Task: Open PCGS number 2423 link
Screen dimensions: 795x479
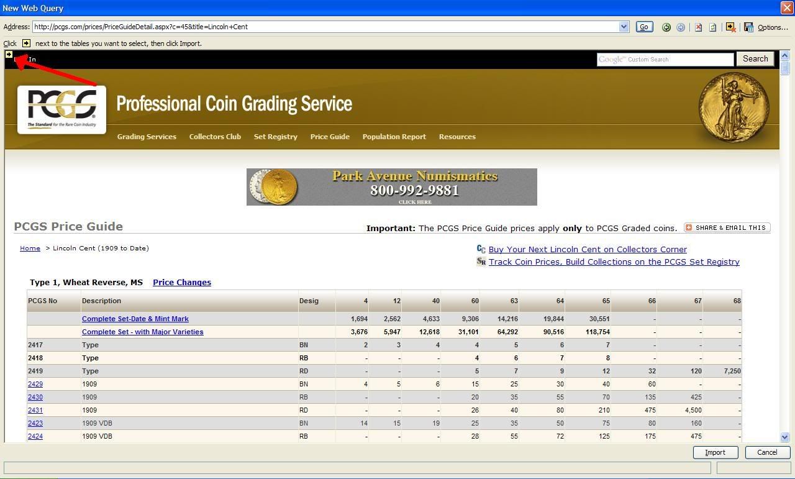Action: point(35,423)
